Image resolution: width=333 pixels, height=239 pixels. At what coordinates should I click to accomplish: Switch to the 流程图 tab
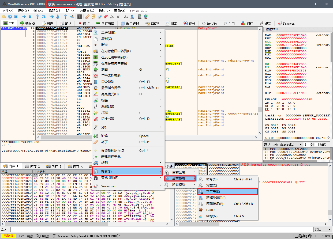[x=28, y=24]
